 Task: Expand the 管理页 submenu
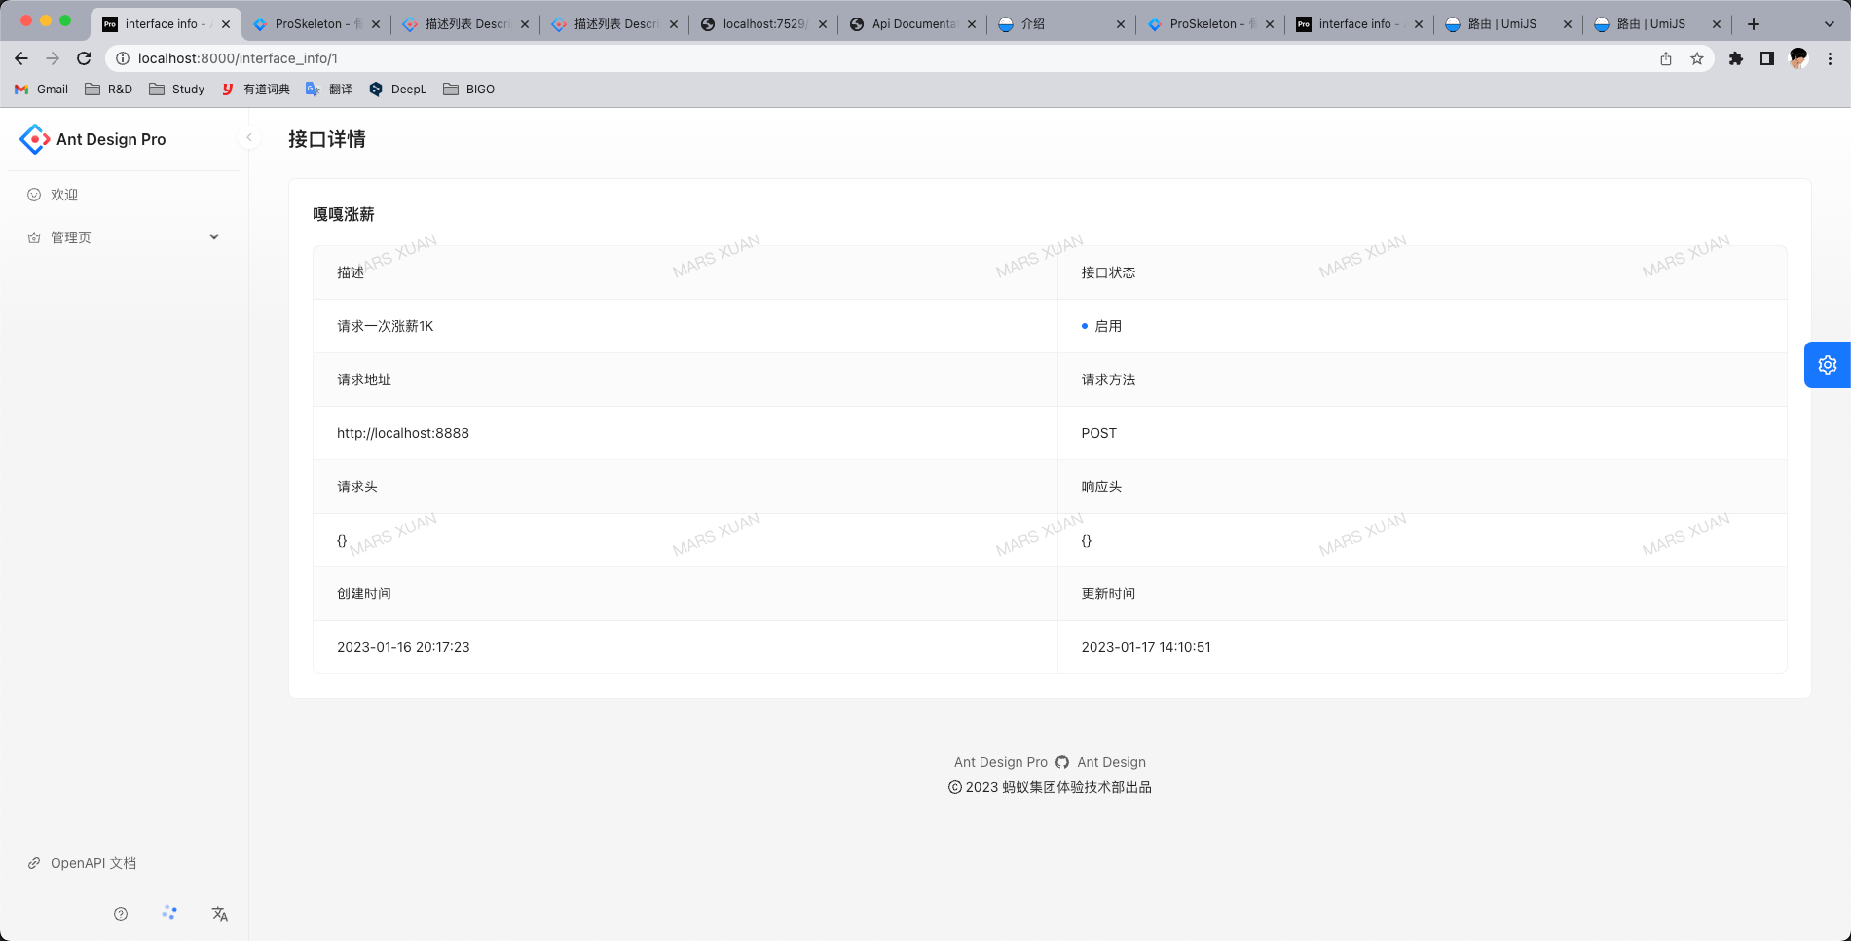pos(123,237)
